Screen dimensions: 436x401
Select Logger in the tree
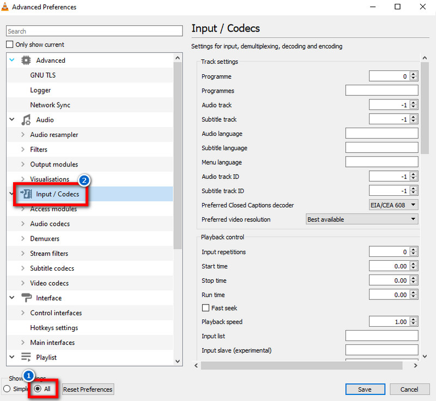point(40,90)
